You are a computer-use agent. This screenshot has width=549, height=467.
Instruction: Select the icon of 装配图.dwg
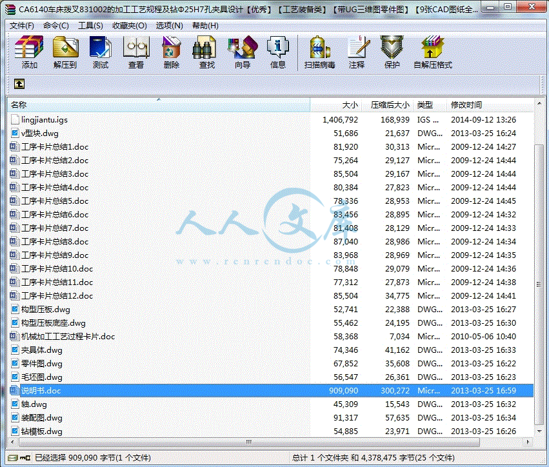[15, 417]
